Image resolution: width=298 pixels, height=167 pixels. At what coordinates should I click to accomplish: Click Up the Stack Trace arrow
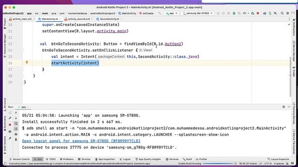[16, 113]
